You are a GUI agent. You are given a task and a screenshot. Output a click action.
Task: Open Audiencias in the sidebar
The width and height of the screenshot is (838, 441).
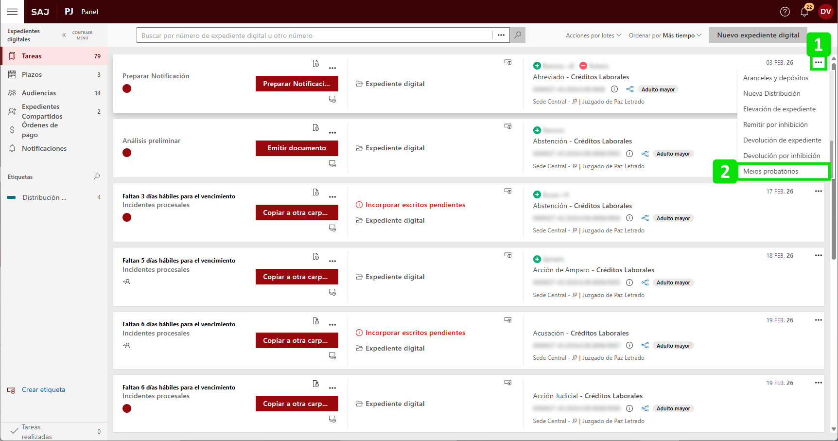point(39,93)
